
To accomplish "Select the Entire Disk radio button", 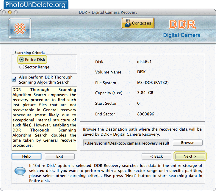I will pyautogui.click(x=22, y=60).
